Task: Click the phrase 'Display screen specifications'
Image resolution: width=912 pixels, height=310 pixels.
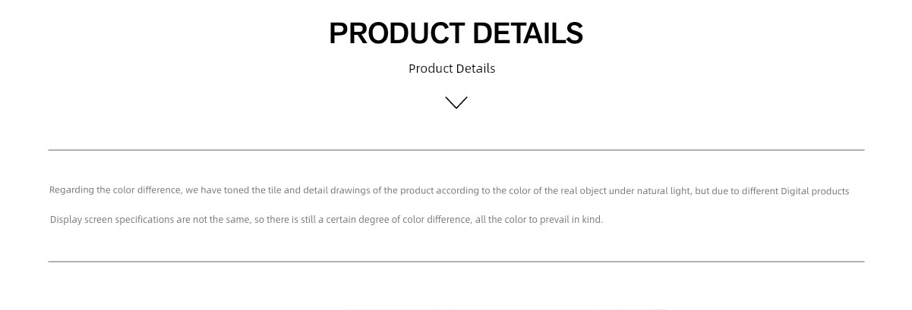Action: tap(112, 220)
